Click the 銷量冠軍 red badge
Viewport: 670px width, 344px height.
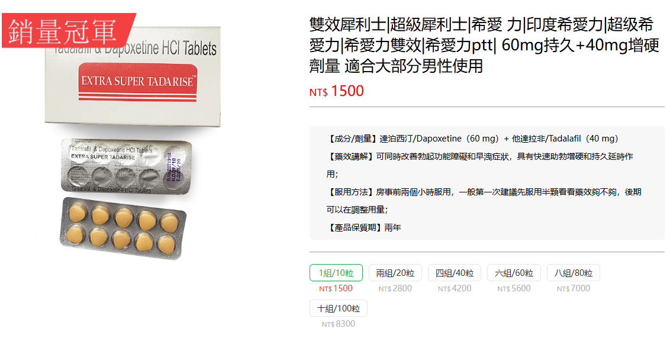pos(69,30)
